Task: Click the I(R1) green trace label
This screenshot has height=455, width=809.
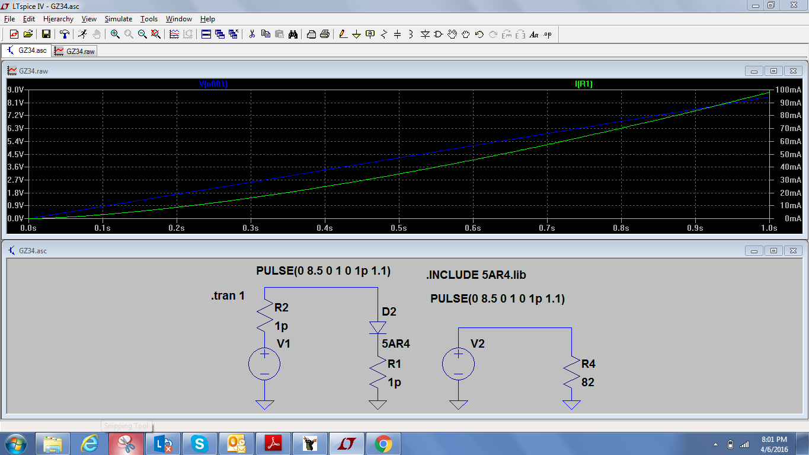Action: click(584, 84)
